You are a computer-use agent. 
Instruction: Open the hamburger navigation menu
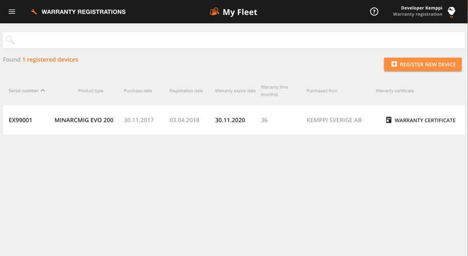coord(12,12)
